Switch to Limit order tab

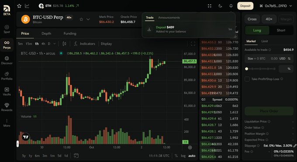pyautogui.click(x=265, y=41)
